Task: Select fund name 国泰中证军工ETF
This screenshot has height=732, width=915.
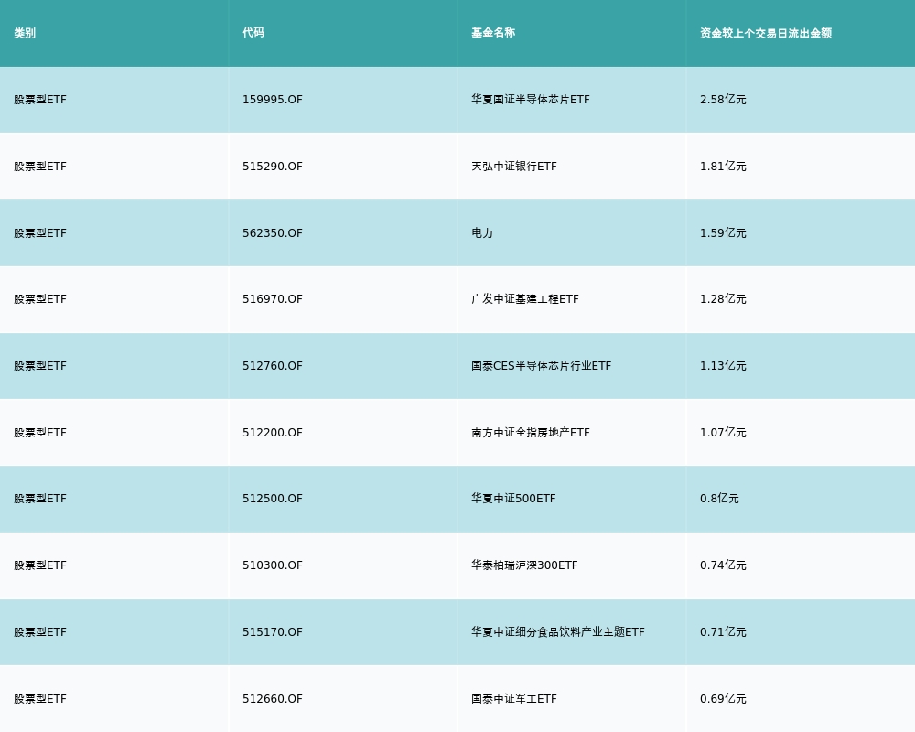Action: click(x=514, y=699)
